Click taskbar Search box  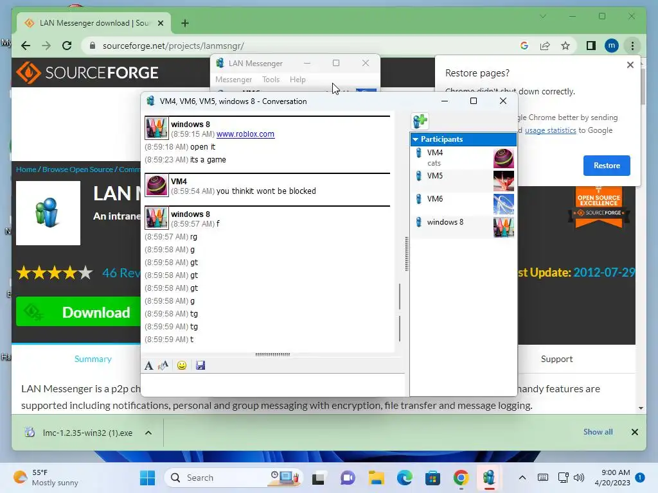233,478
